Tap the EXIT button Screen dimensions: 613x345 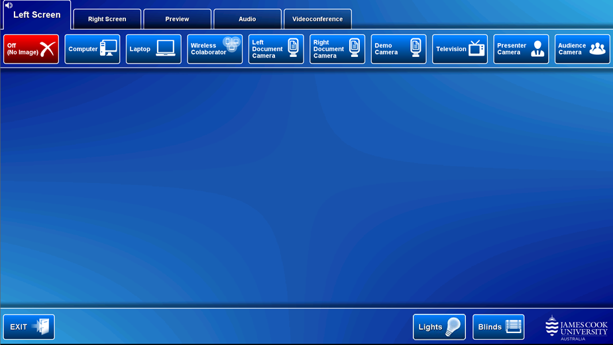coord(29,326)
